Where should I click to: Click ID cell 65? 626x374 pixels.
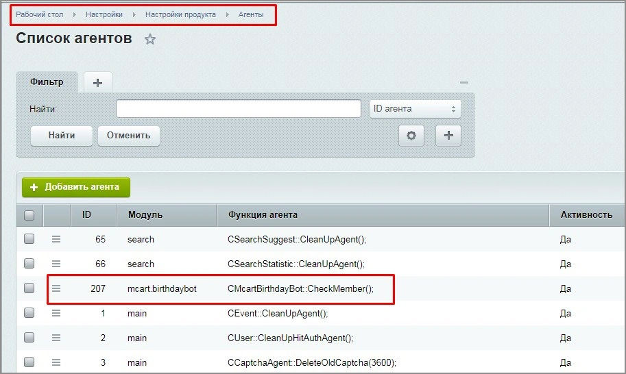click(x=100, y=239)
